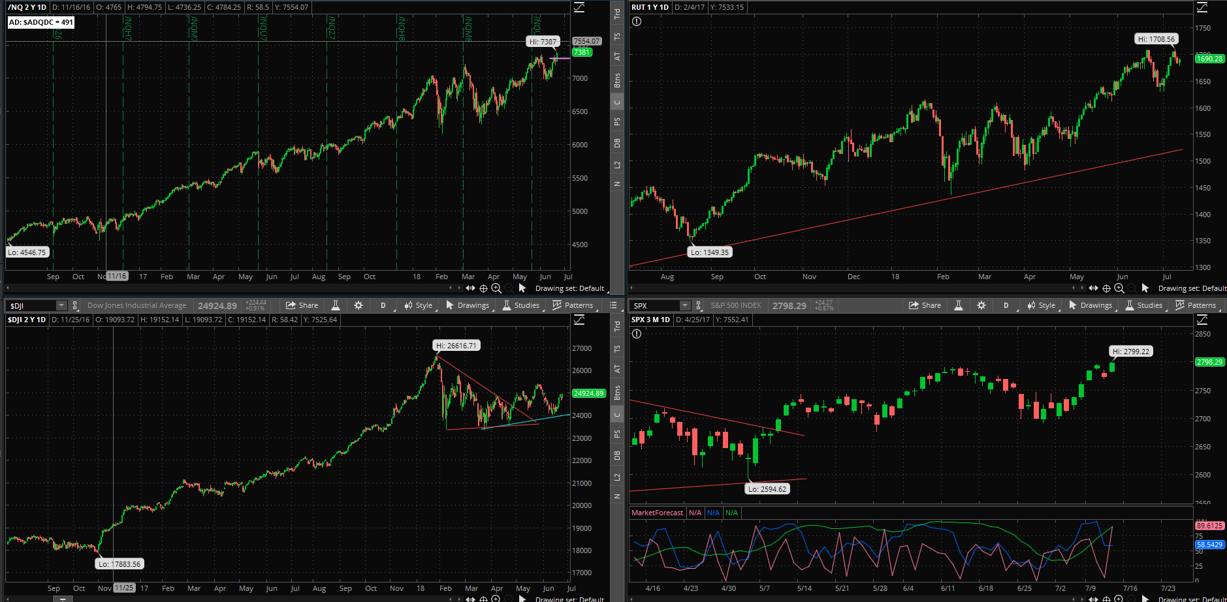Toggle AT sidebar tab beside /NQ chart
Screen dimensions: 1227x602
click(617, 57)
